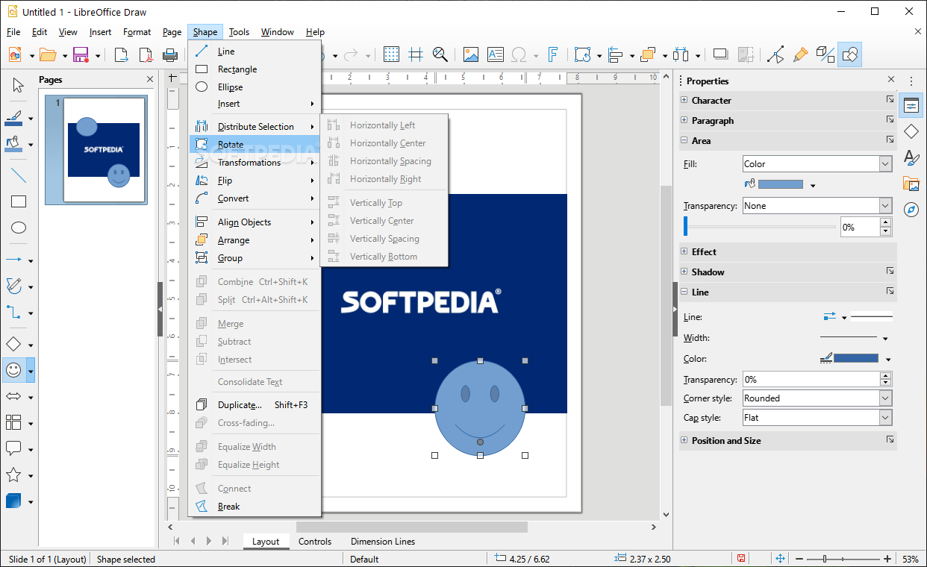Open the sidebar Navigator deck
Screen dimensions: 927x567
coord(911,210)
